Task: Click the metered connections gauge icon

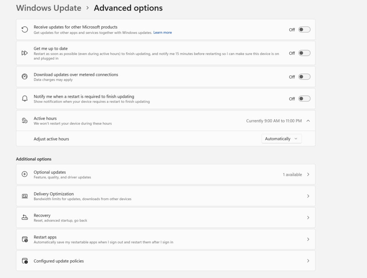Action: [x=25, y=76]
